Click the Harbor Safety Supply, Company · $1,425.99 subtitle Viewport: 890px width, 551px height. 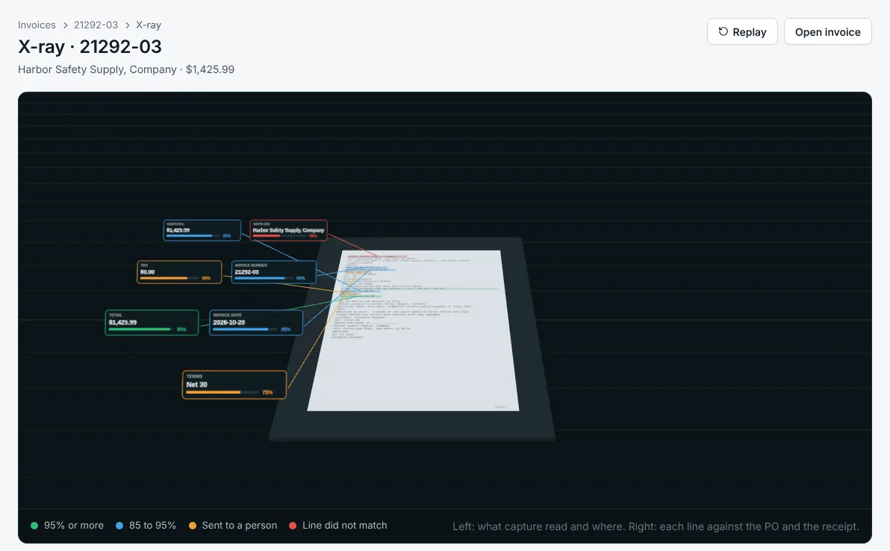coord(126,69)
